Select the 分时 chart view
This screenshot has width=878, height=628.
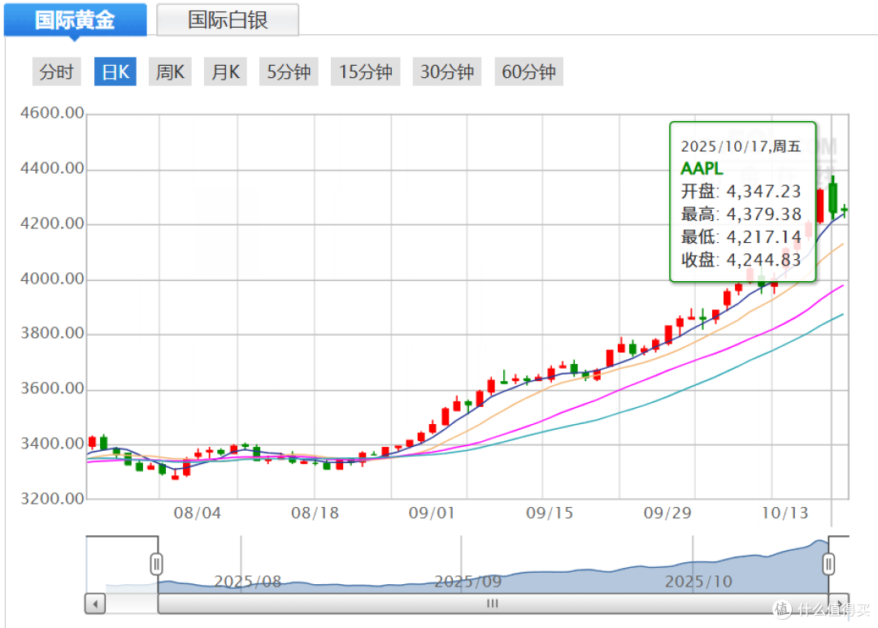pos(57,72)
